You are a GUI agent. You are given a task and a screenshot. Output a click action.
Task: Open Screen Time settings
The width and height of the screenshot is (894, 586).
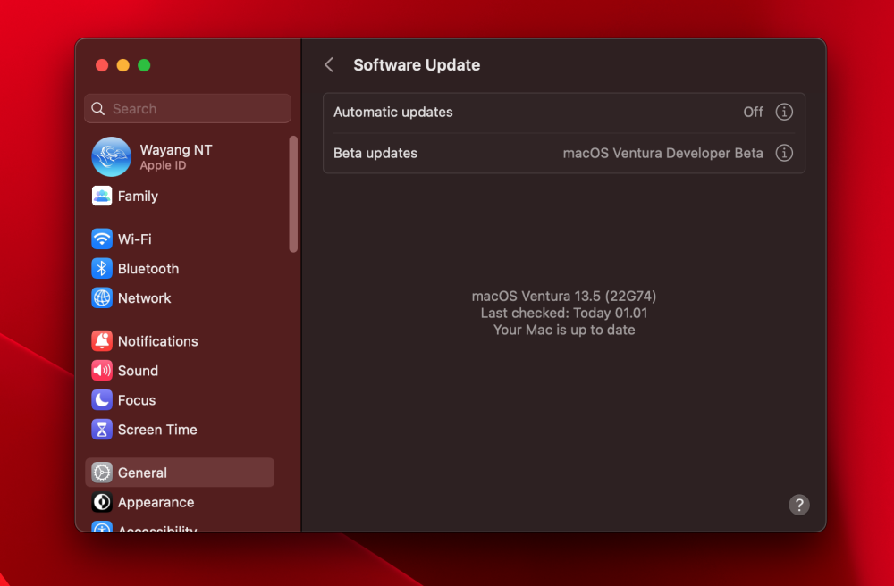tap(180, 430)
